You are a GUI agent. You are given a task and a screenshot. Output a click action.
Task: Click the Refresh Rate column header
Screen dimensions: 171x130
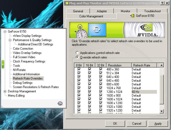[144, 65]
